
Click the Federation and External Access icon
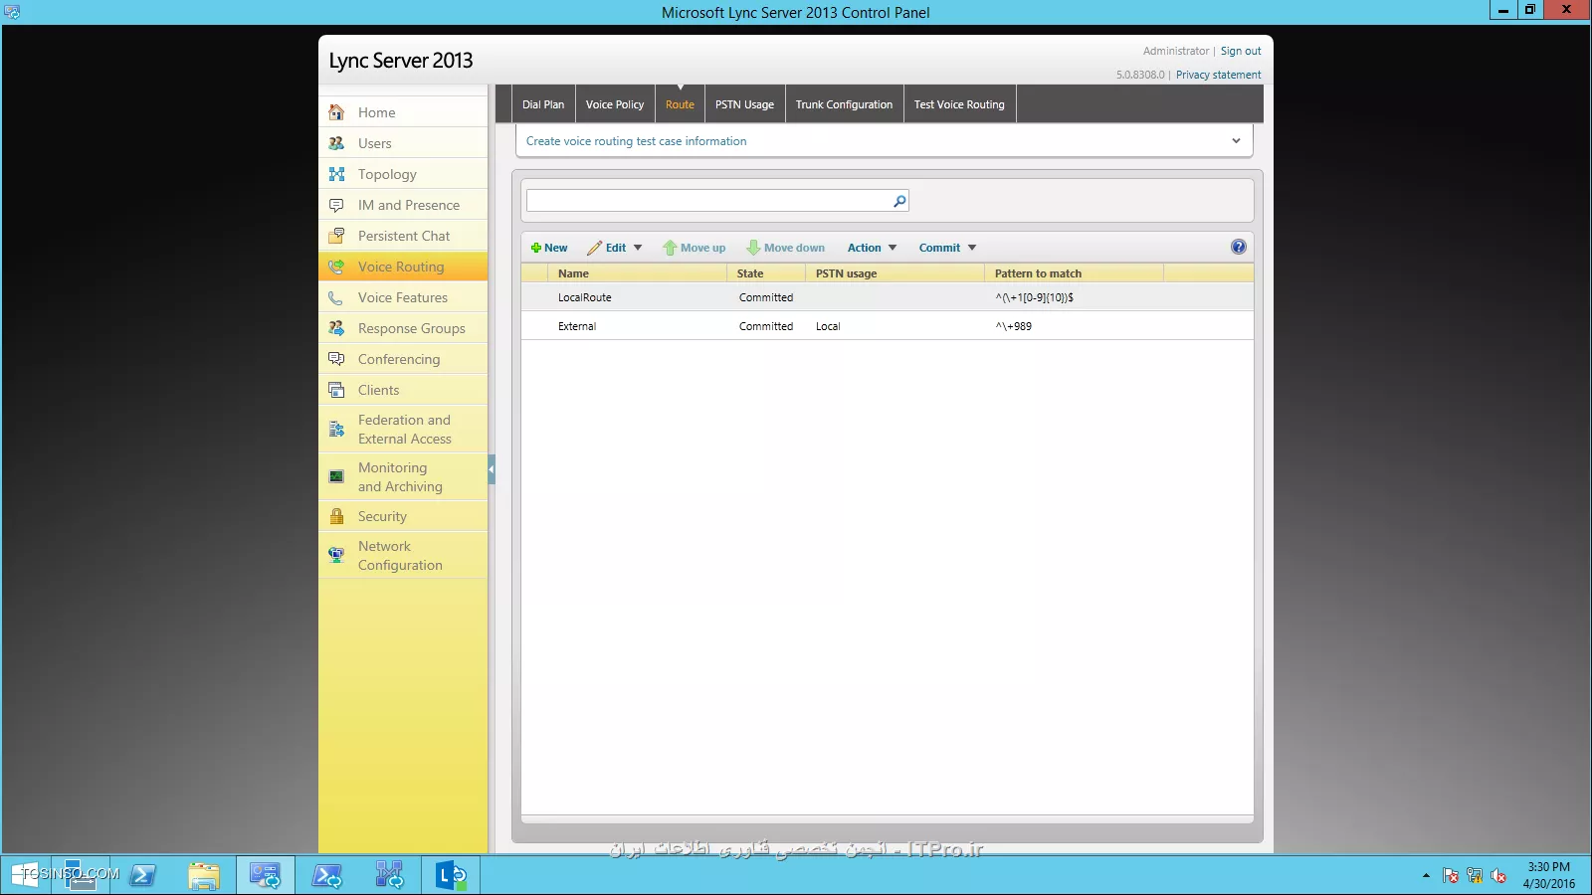(336, 430)
